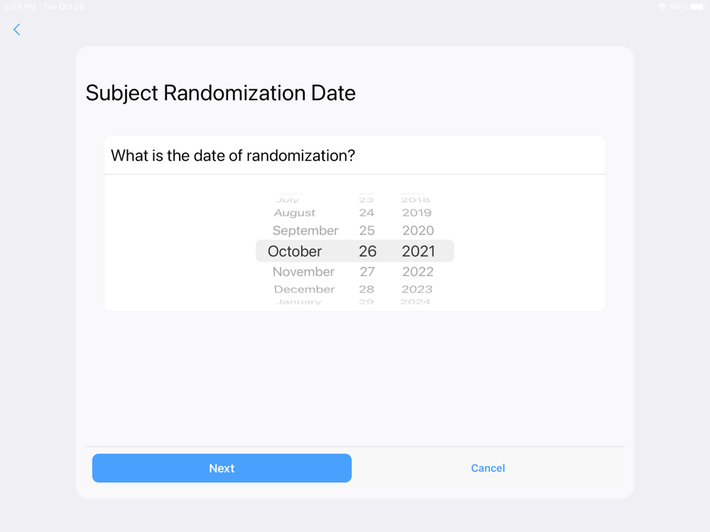
Task: Tap the Wi-Fi status icon
Action: click(662, 6)
